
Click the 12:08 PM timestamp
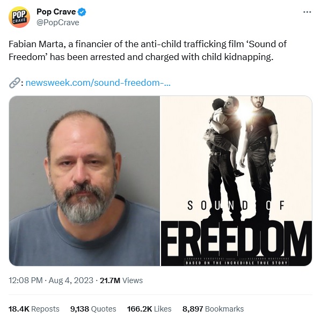[x=26, y=280]
